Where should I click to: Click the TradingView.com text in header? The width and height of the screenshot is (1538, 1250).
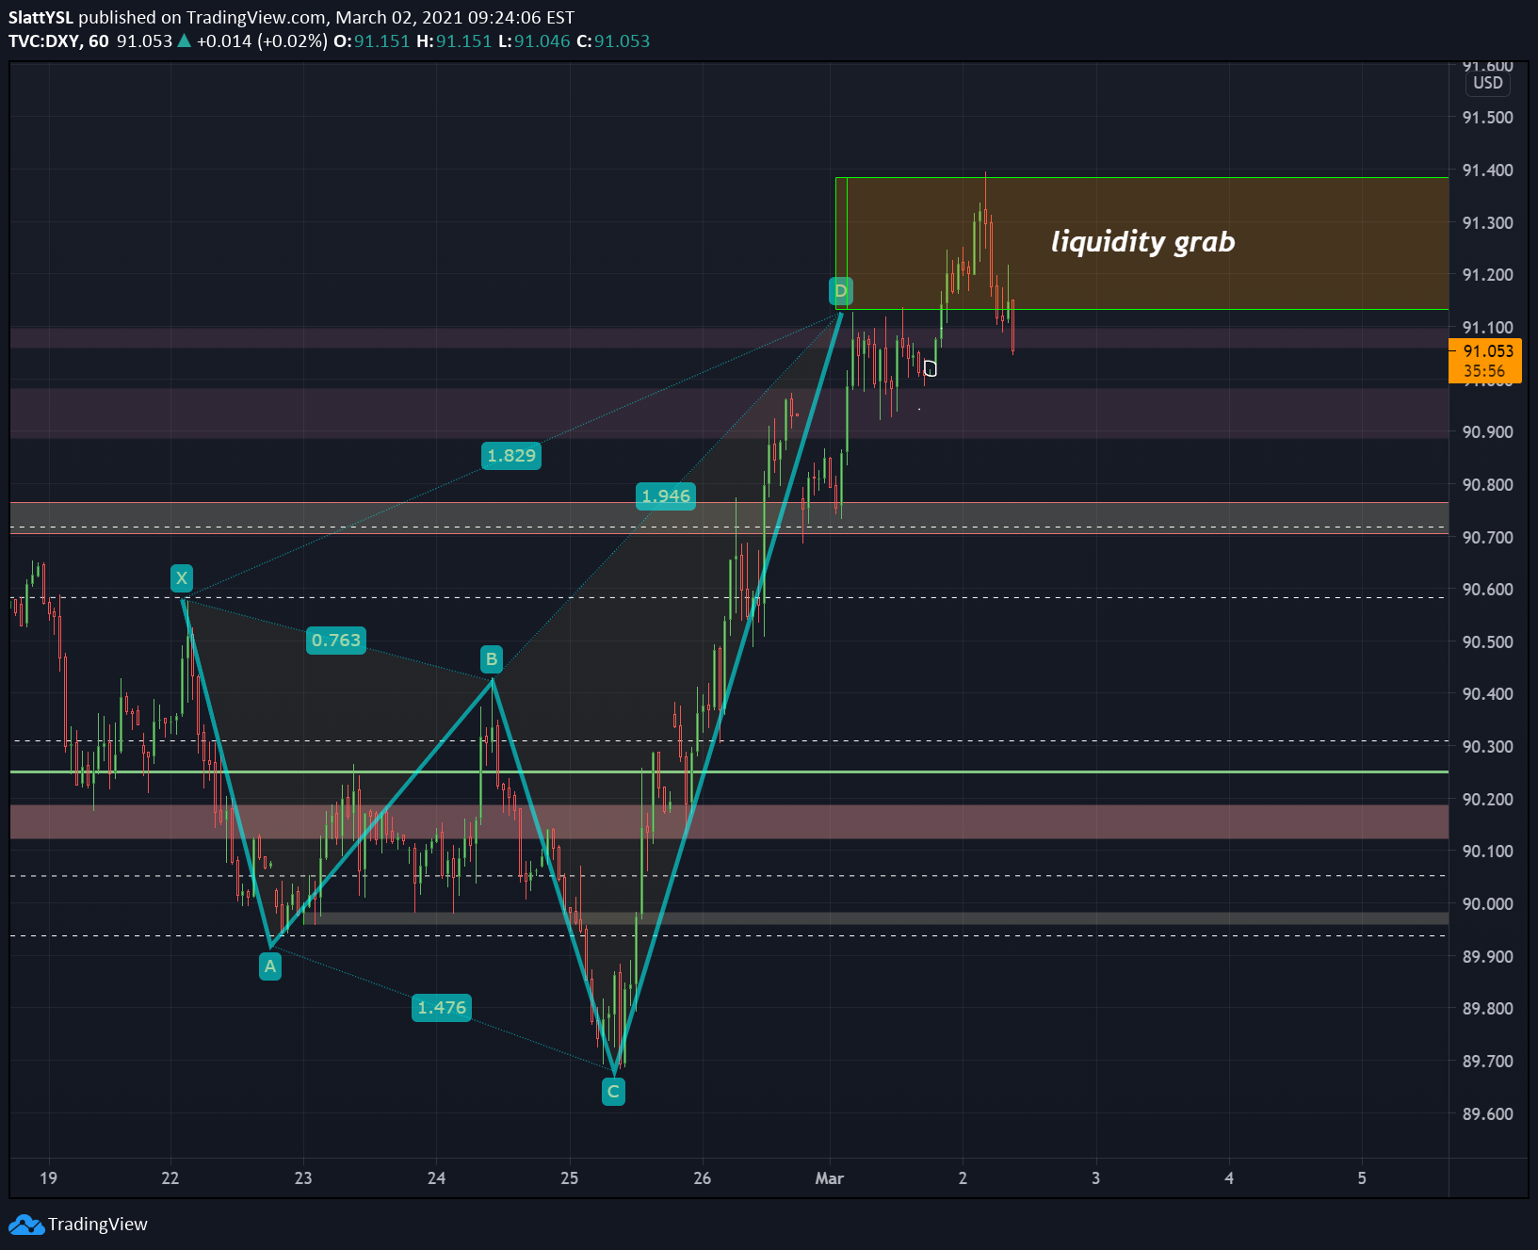257,18
